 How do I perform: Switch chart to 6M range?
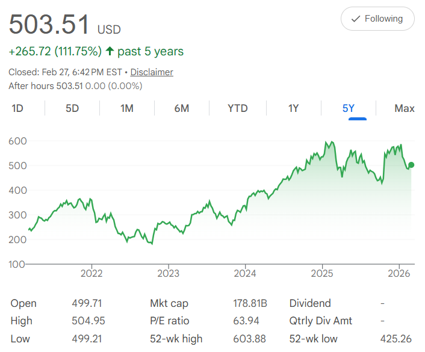point(182,108)
